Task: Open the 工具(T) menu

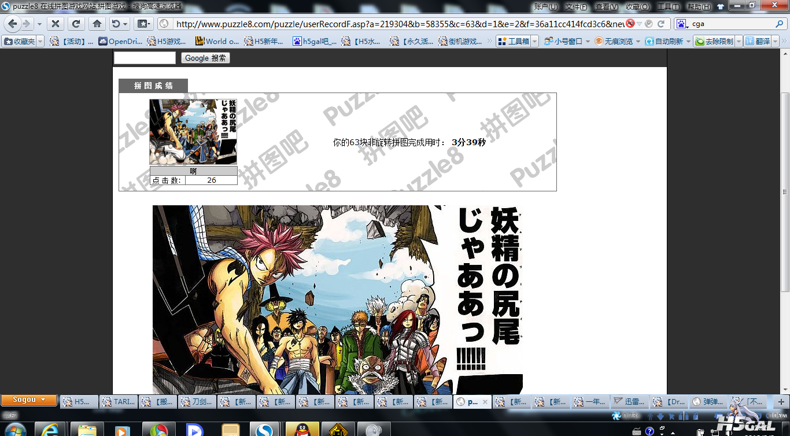Action: (x=668, y=6)
